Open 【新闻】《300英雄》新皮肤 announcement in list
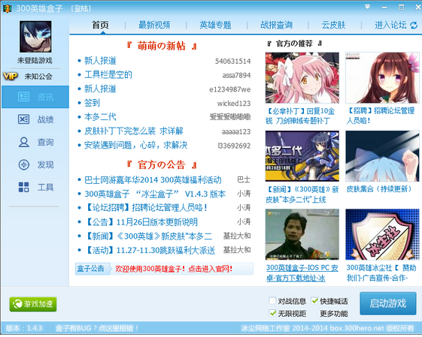Image resolution: width=422 pixels, height=337 pixels. pyautogui.click(x=148, y=236)
